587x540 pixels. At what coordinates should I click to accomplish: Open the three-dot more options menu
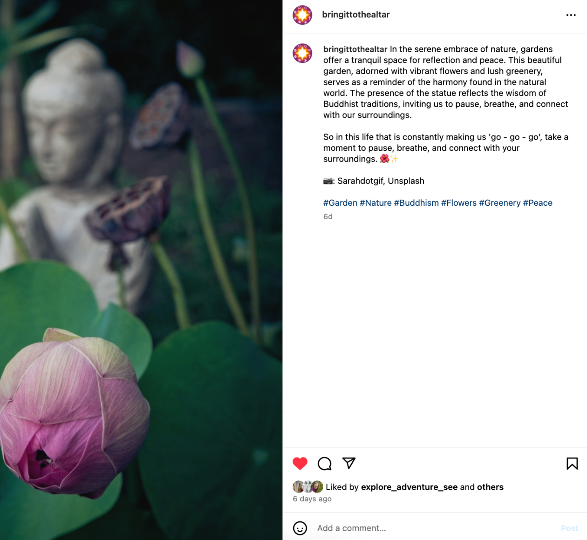[x=571, y=15]
